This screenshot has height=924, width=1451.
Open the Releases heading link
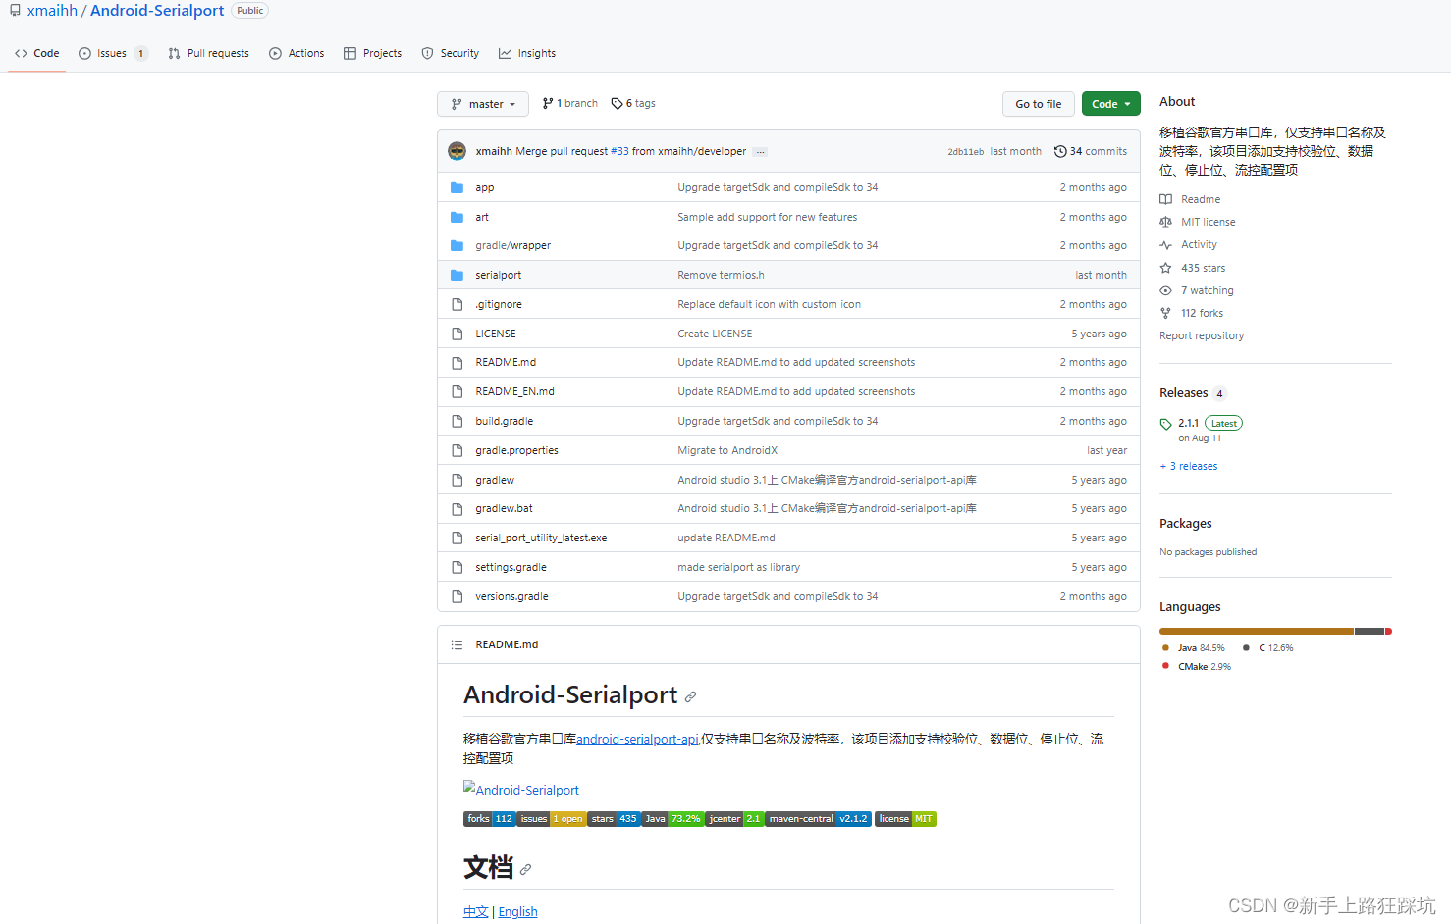tap(1193, 393)
